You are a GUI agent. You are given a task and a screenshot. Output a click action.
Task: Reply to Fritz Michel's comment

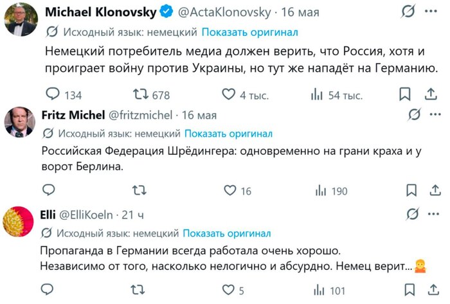[x=48, y=190]
